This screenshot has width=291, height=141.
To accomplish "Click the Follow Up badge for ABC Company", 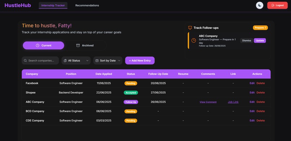I will tap(131, 102).
